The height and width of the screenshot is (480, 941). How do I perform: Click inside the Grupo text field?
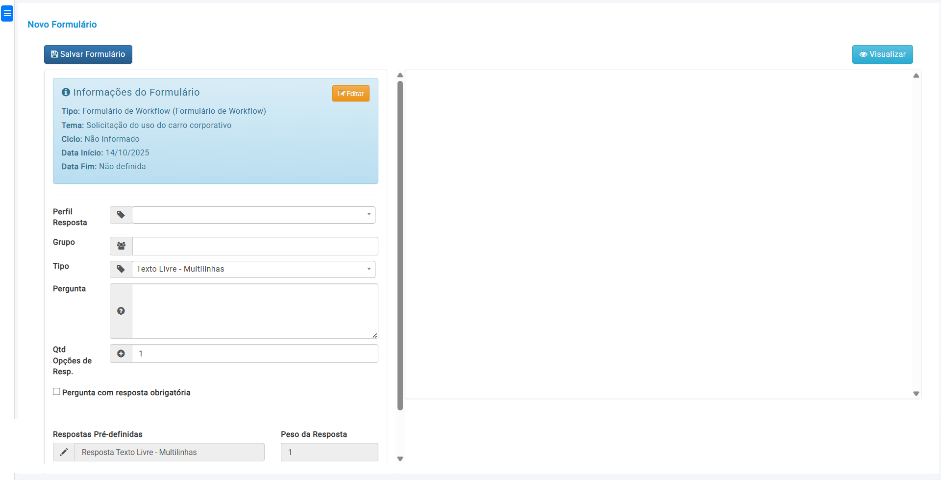pyautogui.click(x=255, y=246)
